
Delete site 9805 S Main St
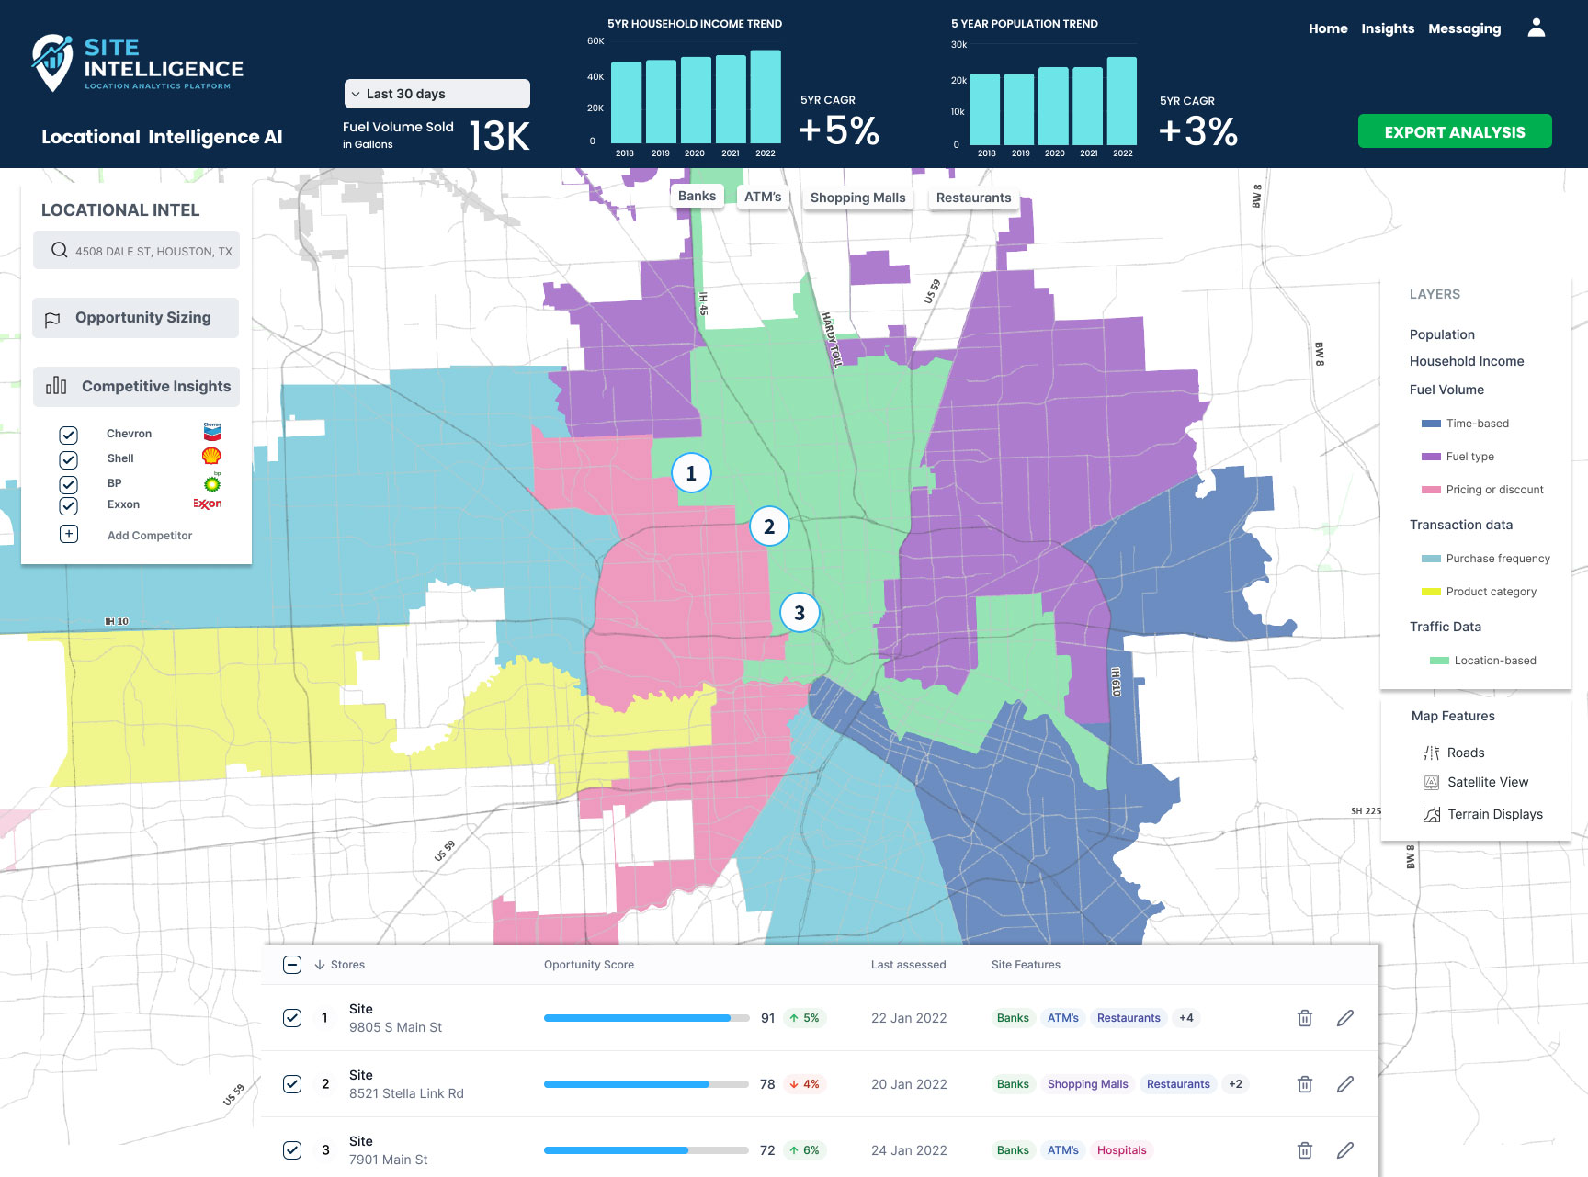pos(1304,1017)
